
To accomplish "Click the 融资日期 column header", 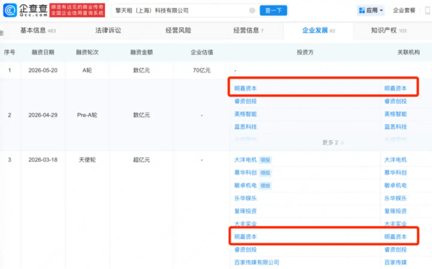I will [43, 52].
